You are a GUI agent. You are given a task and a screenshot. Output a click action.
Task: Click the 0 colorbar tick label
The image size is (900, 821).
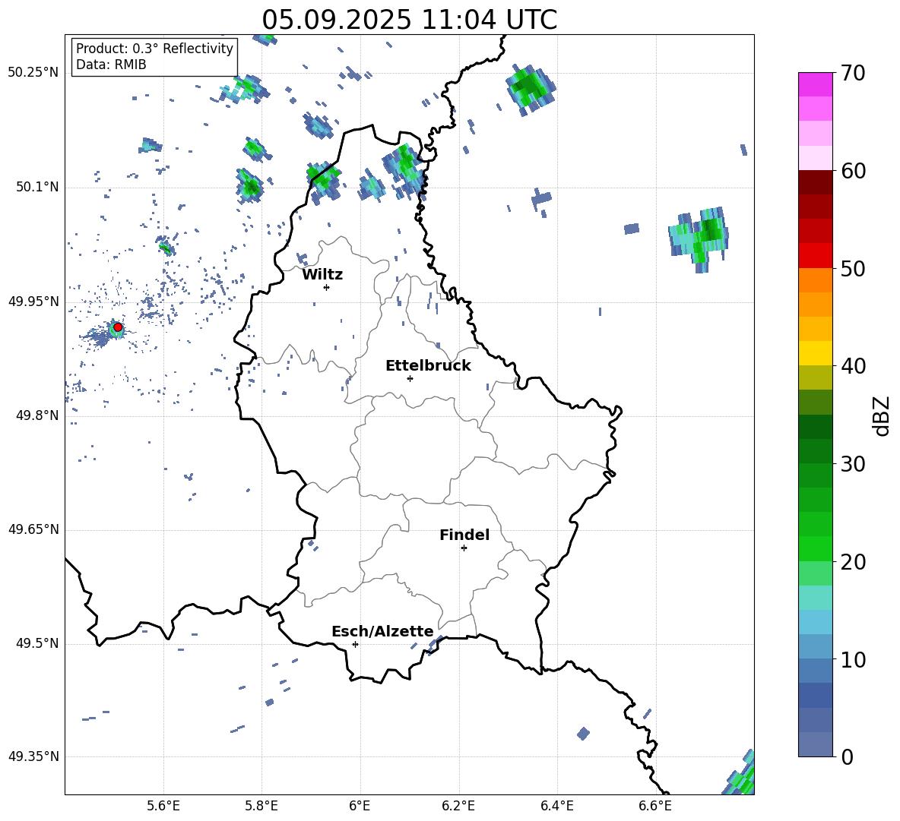click(x=847, y=756)
